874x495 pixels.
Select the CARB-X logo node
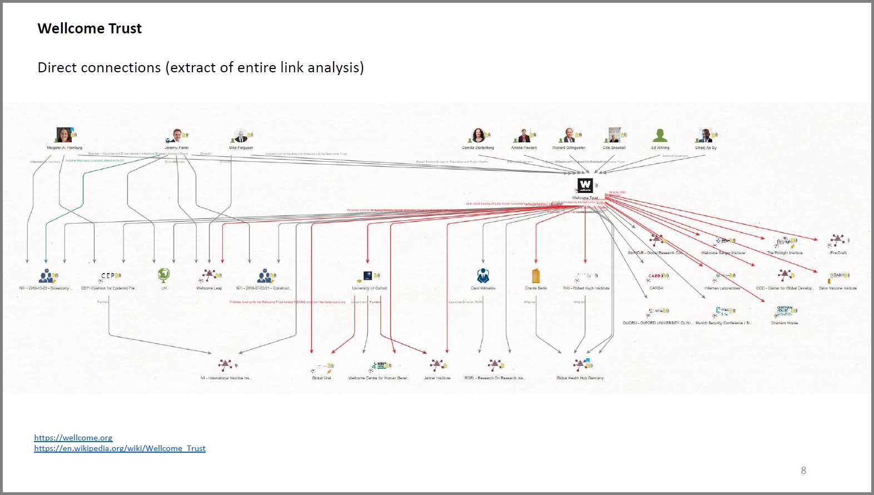(655, 276)
